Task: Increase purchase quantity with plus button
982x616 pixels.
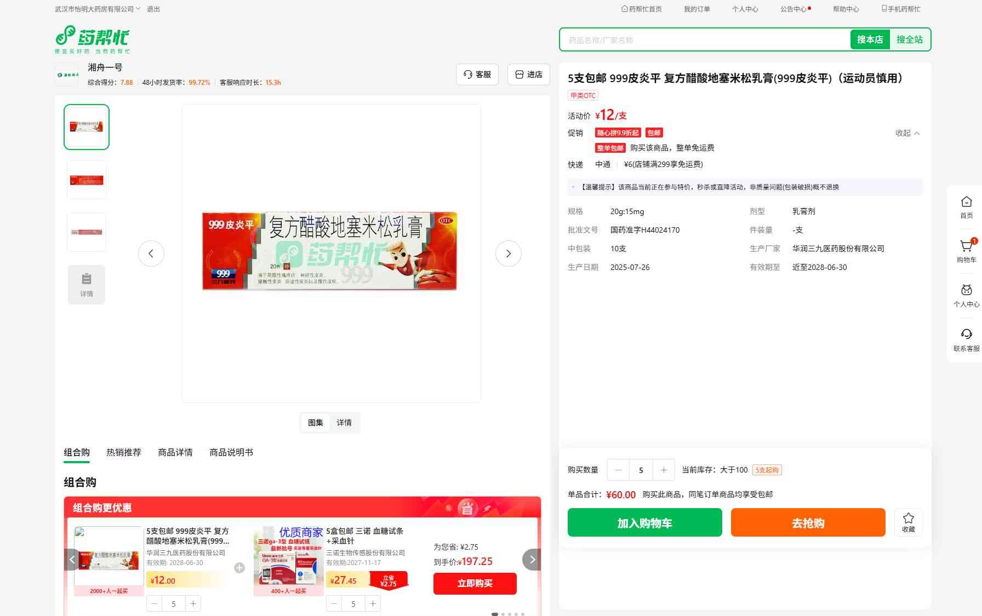Action: coord(664,470)
